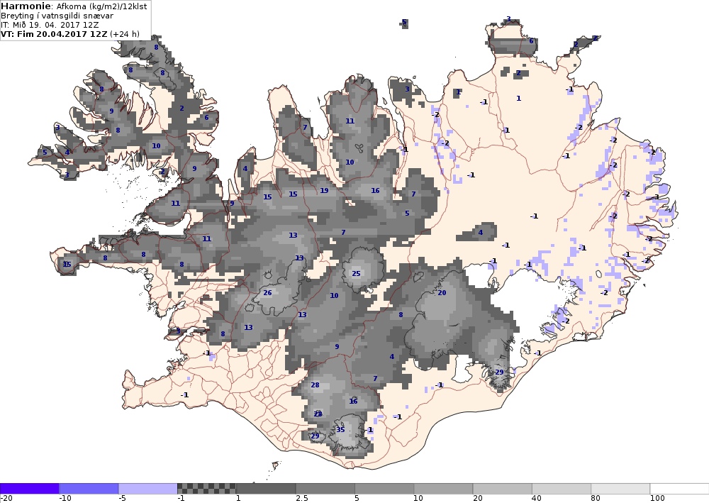The height and width of the screenshot is (503, 709).
Task: Click the map value 26 on the western glacier
Action: coord(268,293)
